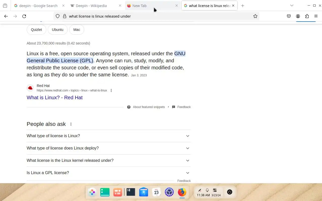The height and width of the screenshot is (201, 322).
Task: Go back to the previous page
Action: coord(6,16)
